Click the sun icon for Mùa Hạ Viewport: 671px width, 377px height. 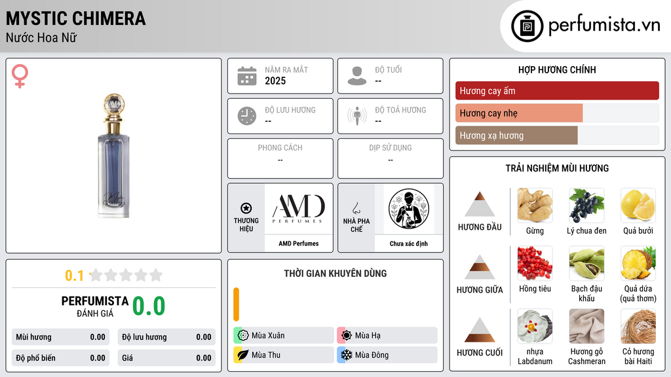[347, 336]
